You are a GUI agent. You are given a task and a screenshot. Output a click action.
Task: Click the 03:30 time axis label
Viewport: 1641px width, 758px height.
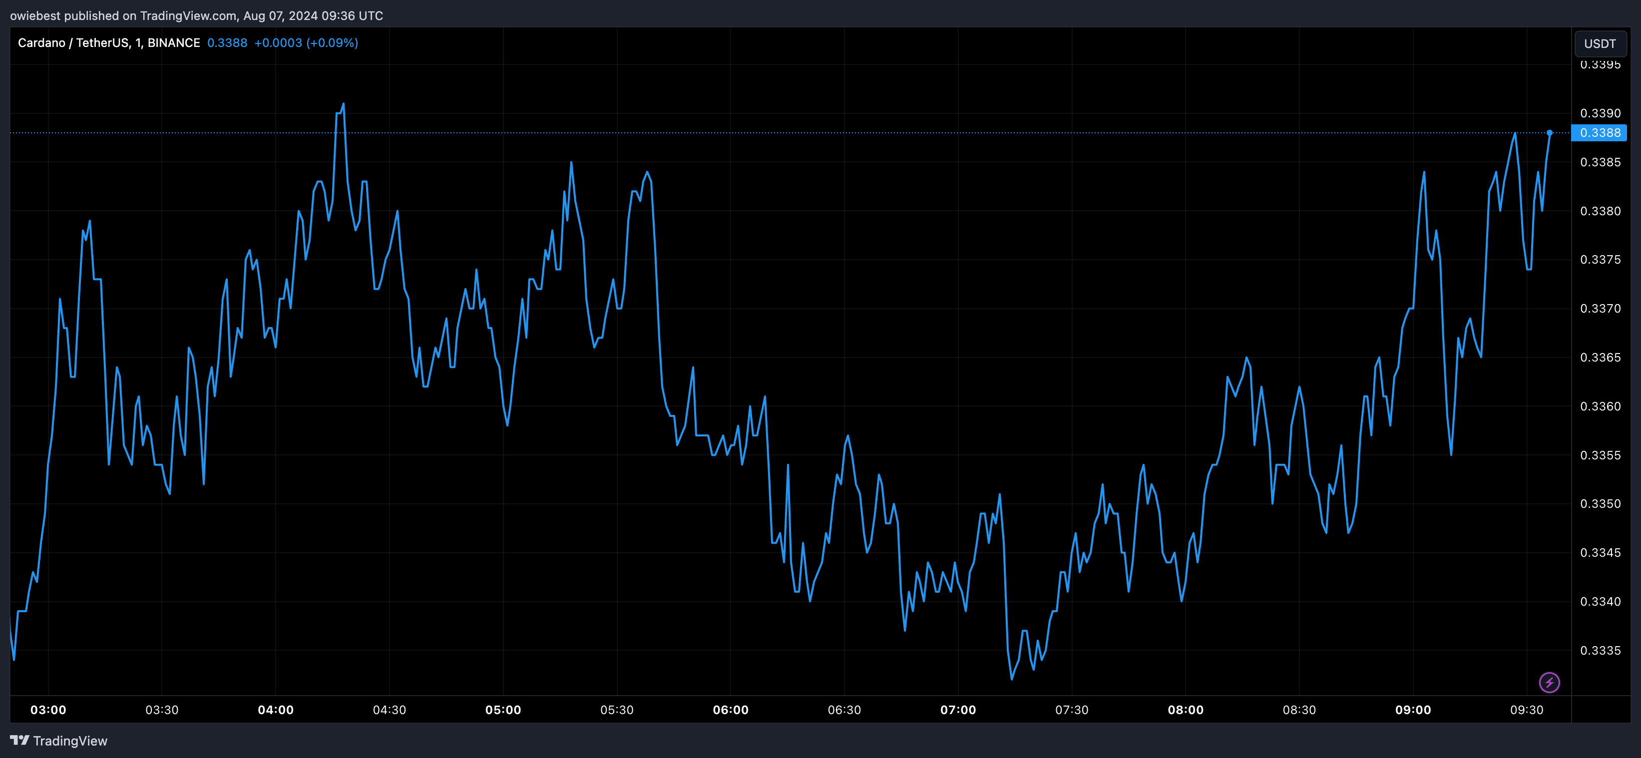162,710
